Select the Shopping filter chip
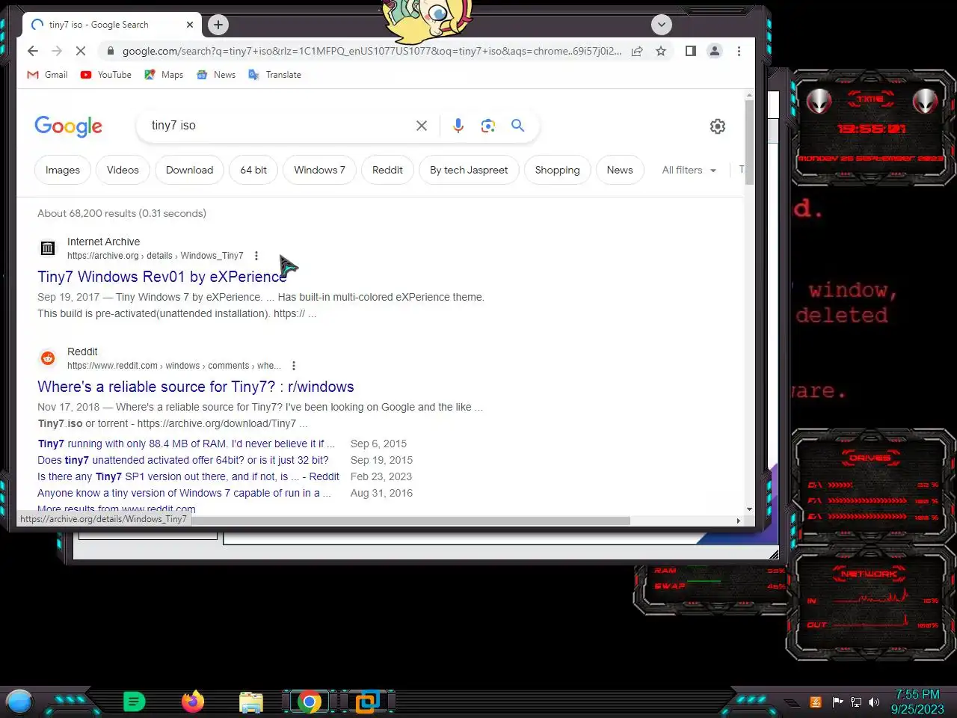 (557, 171)
